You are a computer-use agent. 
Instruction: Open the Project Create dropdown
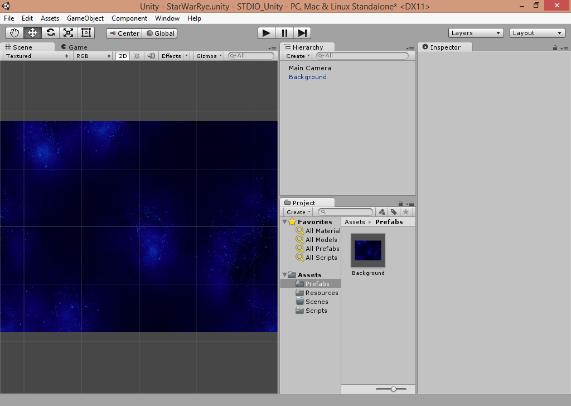point(298,212)
